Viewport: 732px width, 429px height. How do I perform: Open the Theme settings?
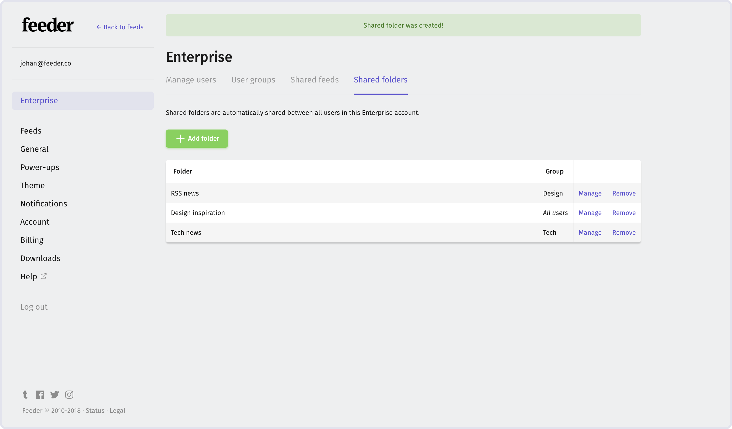tap(33, 185)
